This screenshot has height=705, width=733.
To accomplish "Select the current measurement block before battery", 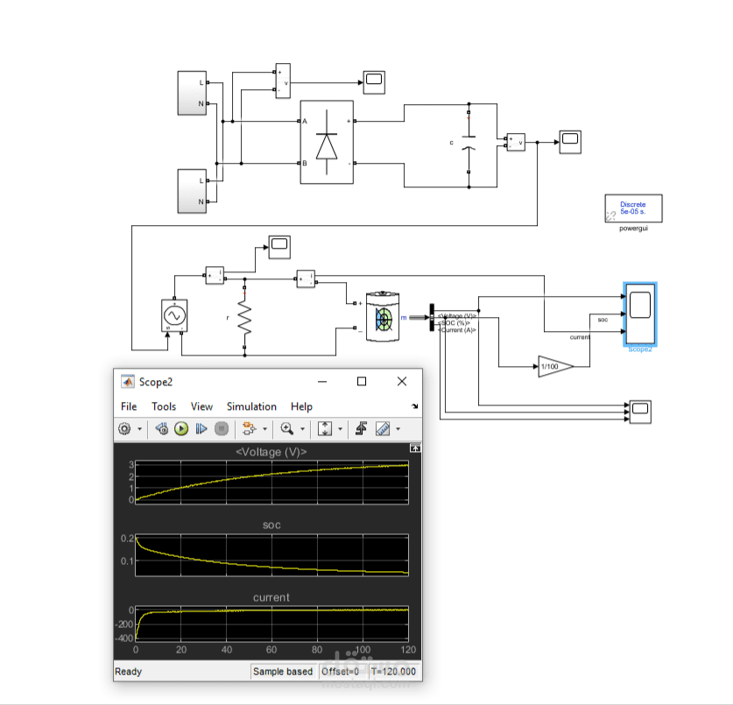I will (x=307, y=278).
